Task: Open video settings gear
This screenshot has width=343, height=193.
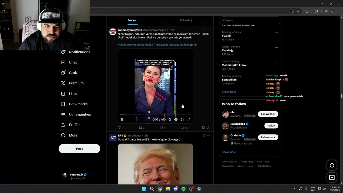Action: [x=176, y=120]
